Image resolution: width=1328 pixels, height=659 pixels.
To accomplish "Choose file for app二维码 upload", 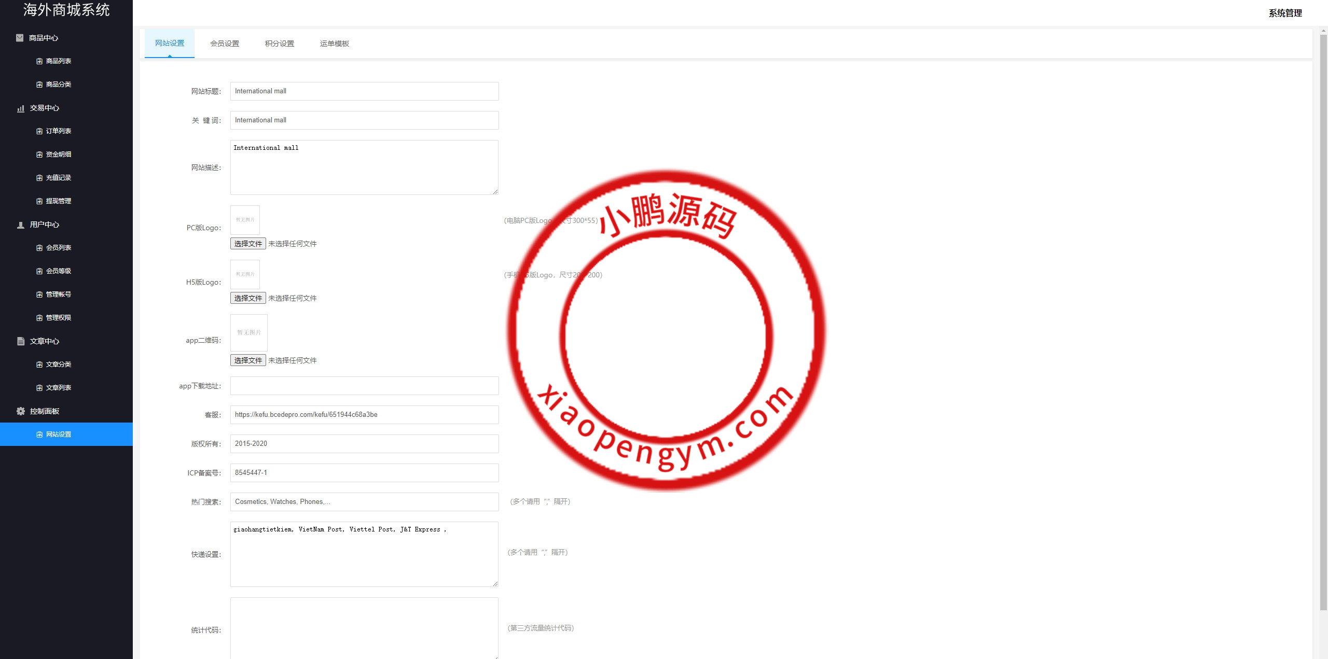I will (248, 360).
